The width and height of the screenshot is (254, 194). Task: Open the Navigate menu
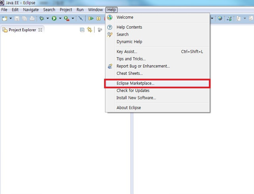click(x=31, y=10)
